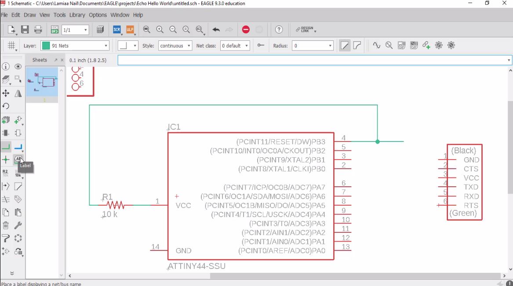Open the Layer 91 Nets dropdown

coord(75,46)
